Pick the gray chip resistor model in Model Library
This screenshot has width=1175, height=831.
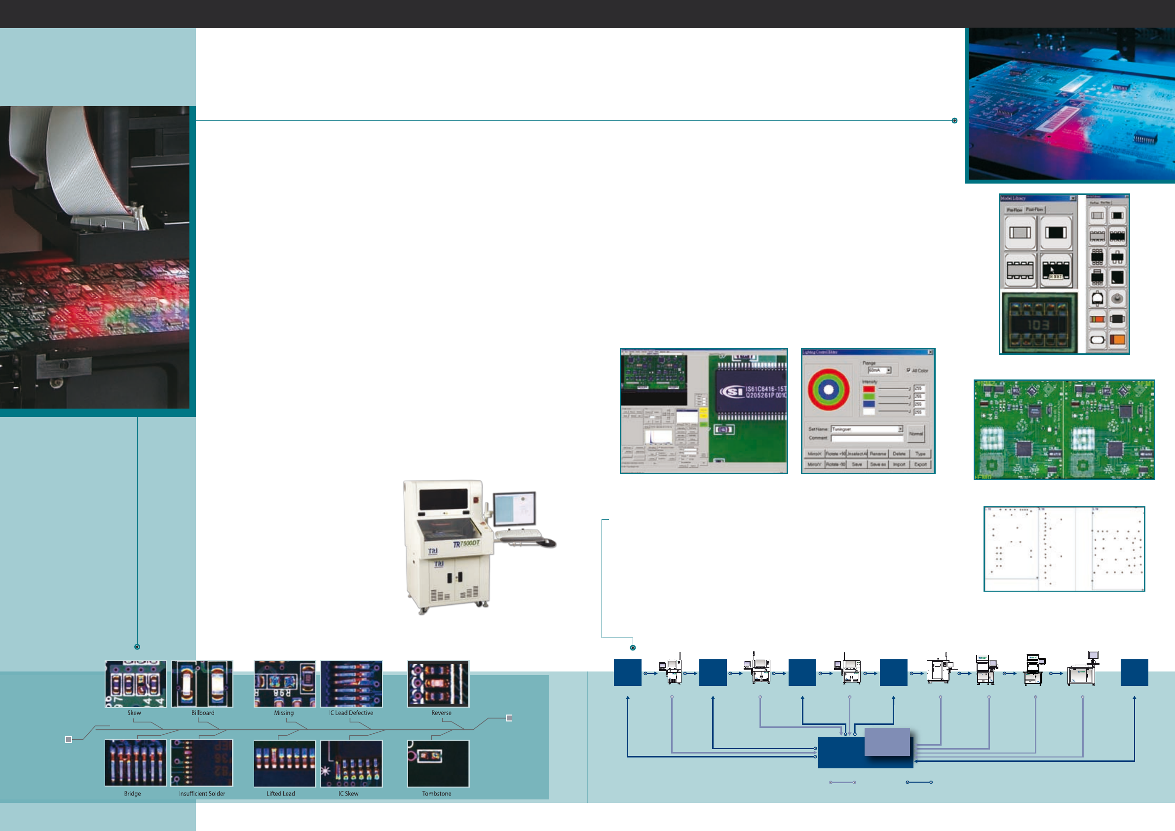(1020, 232)
